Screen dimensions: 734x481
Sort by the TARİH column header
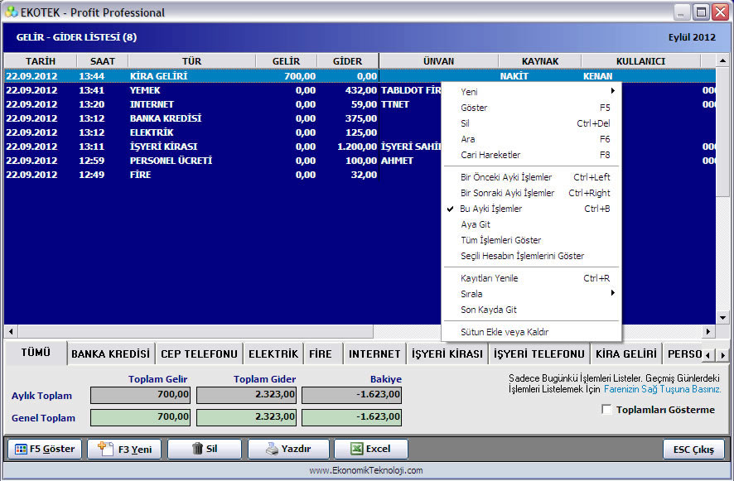[x=41, y=61]
